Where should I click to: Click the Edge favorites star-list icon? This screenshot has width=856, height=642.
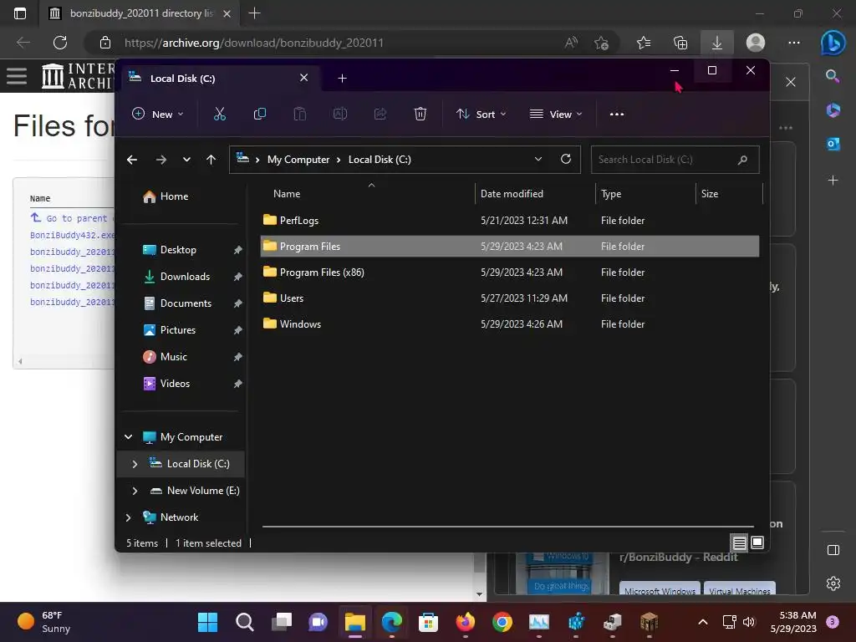coord(644,43)
